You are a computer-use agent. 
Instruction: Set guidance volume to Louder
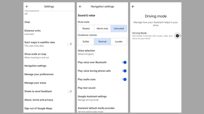click(119, 42)
